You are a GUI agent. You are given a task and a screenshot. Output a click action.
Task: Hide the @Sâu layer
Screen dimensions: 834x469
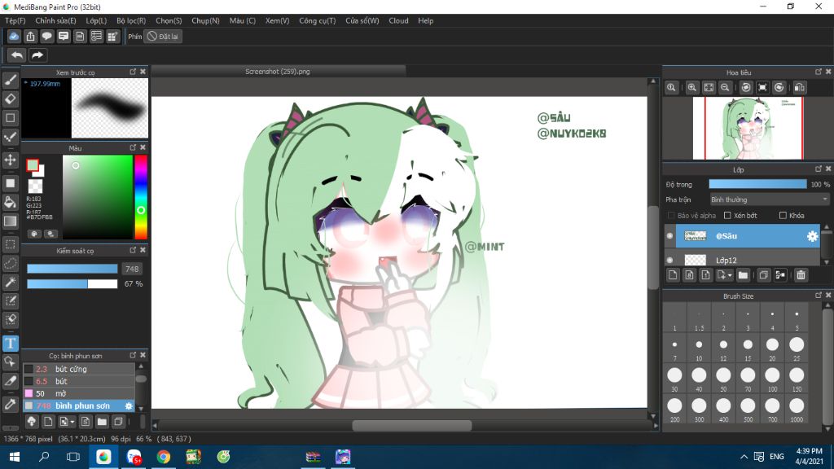669,235
